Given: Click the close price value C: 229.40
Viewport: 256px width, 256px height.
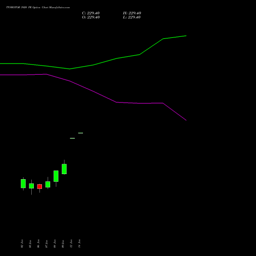Looking at the screenshot, I should (x=91, y=13).
